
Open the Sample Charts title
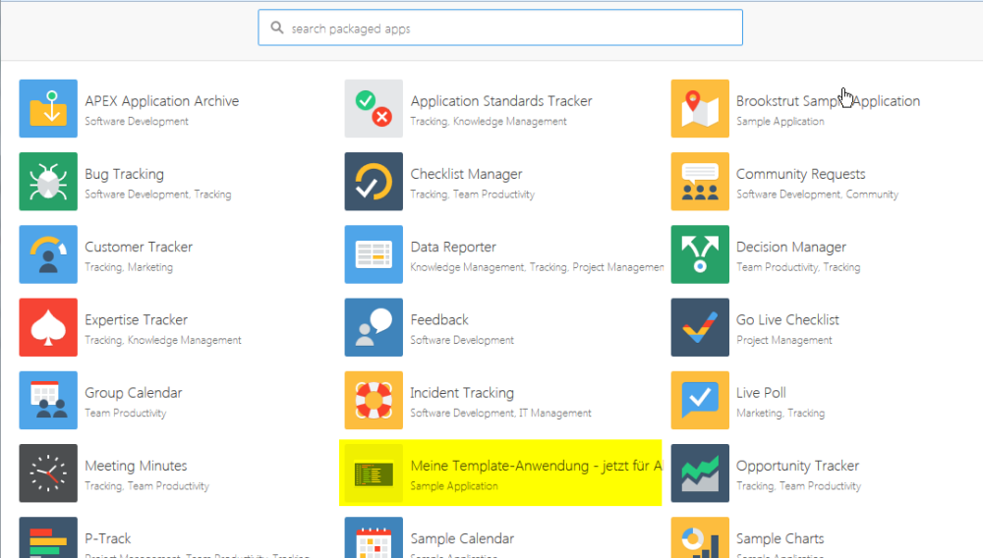coord(780,538)
